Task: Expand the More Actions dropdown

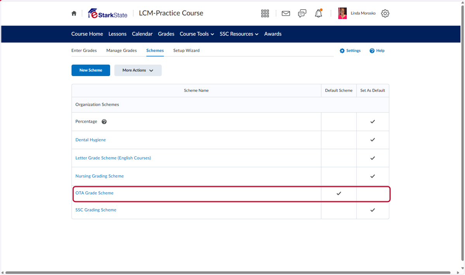Action: pos(138,70)
